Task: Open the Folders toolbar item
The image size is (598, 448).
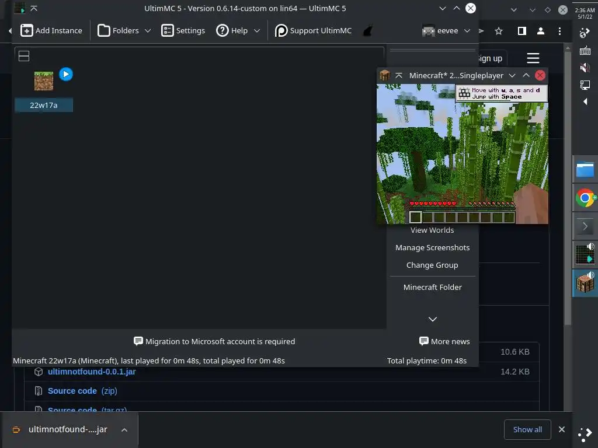Action: coord(118,30)
